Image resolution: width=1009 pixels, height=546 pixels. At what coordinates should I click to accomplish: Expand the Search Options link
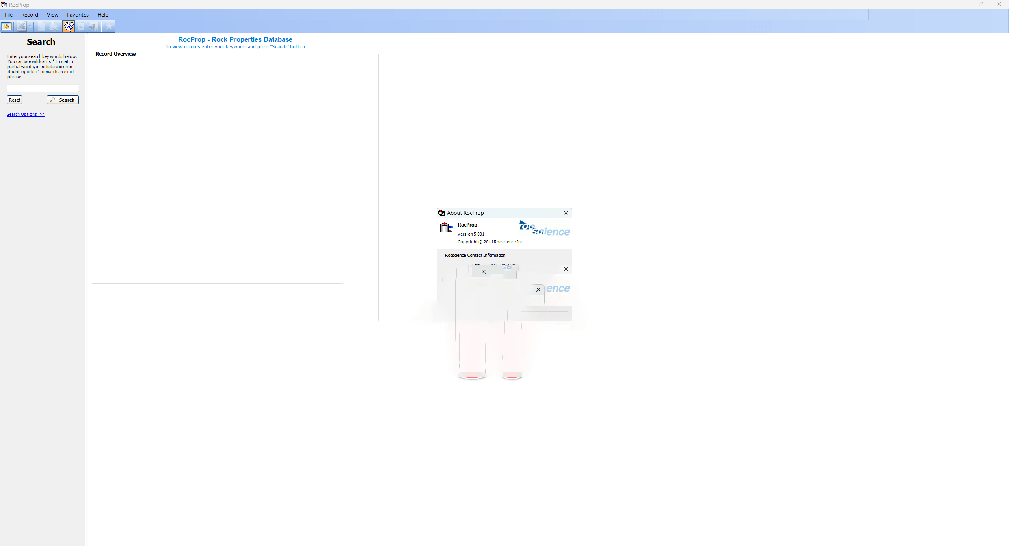coord(26,114)
